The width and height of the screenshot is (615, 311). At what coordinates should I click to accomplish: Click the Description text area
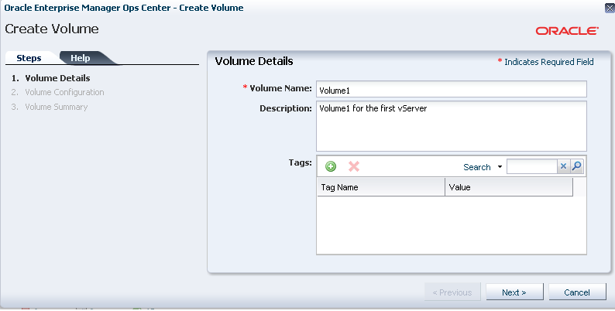pyautogui.click(x=452, y=126)
